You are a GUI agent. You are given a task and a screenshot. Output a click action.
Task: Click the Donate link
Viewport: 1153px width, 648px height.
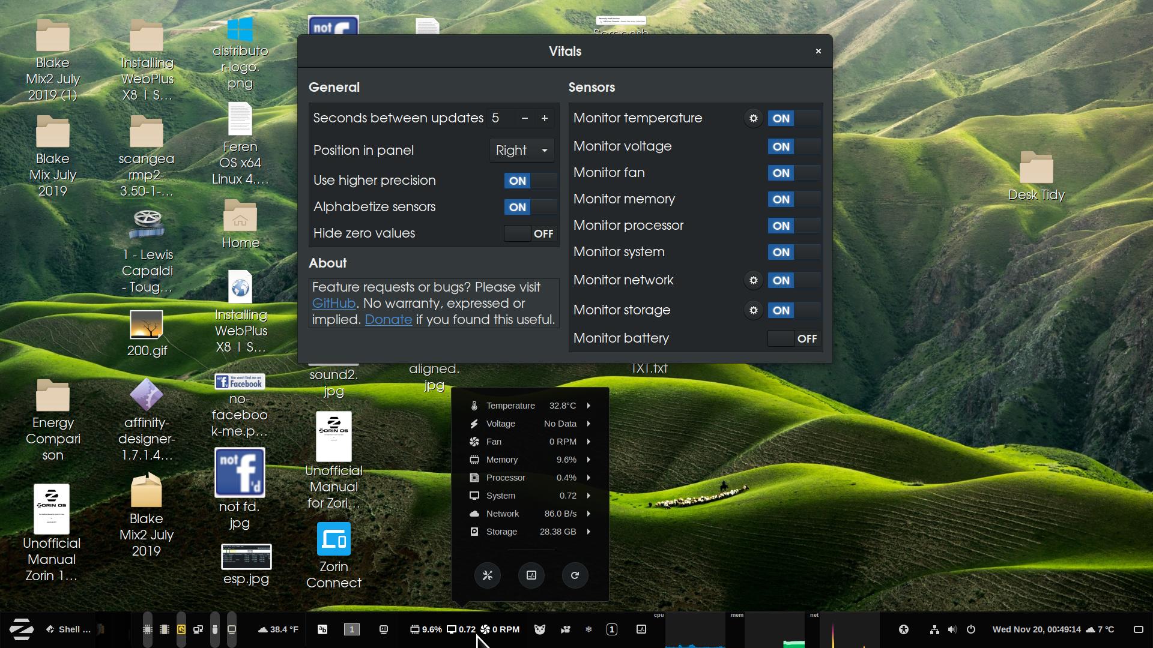coord(388,320)
